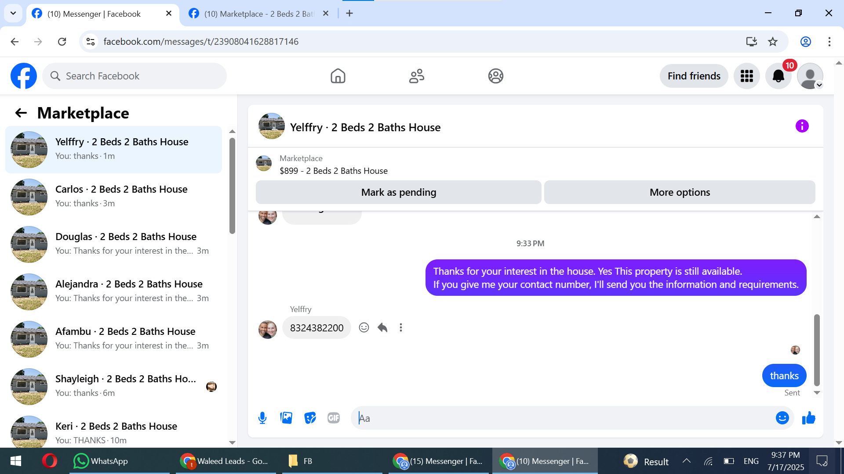The image size is (844, 474).
Task: Click the sent "thanks" message bubble
Action: tap(784, 376)
